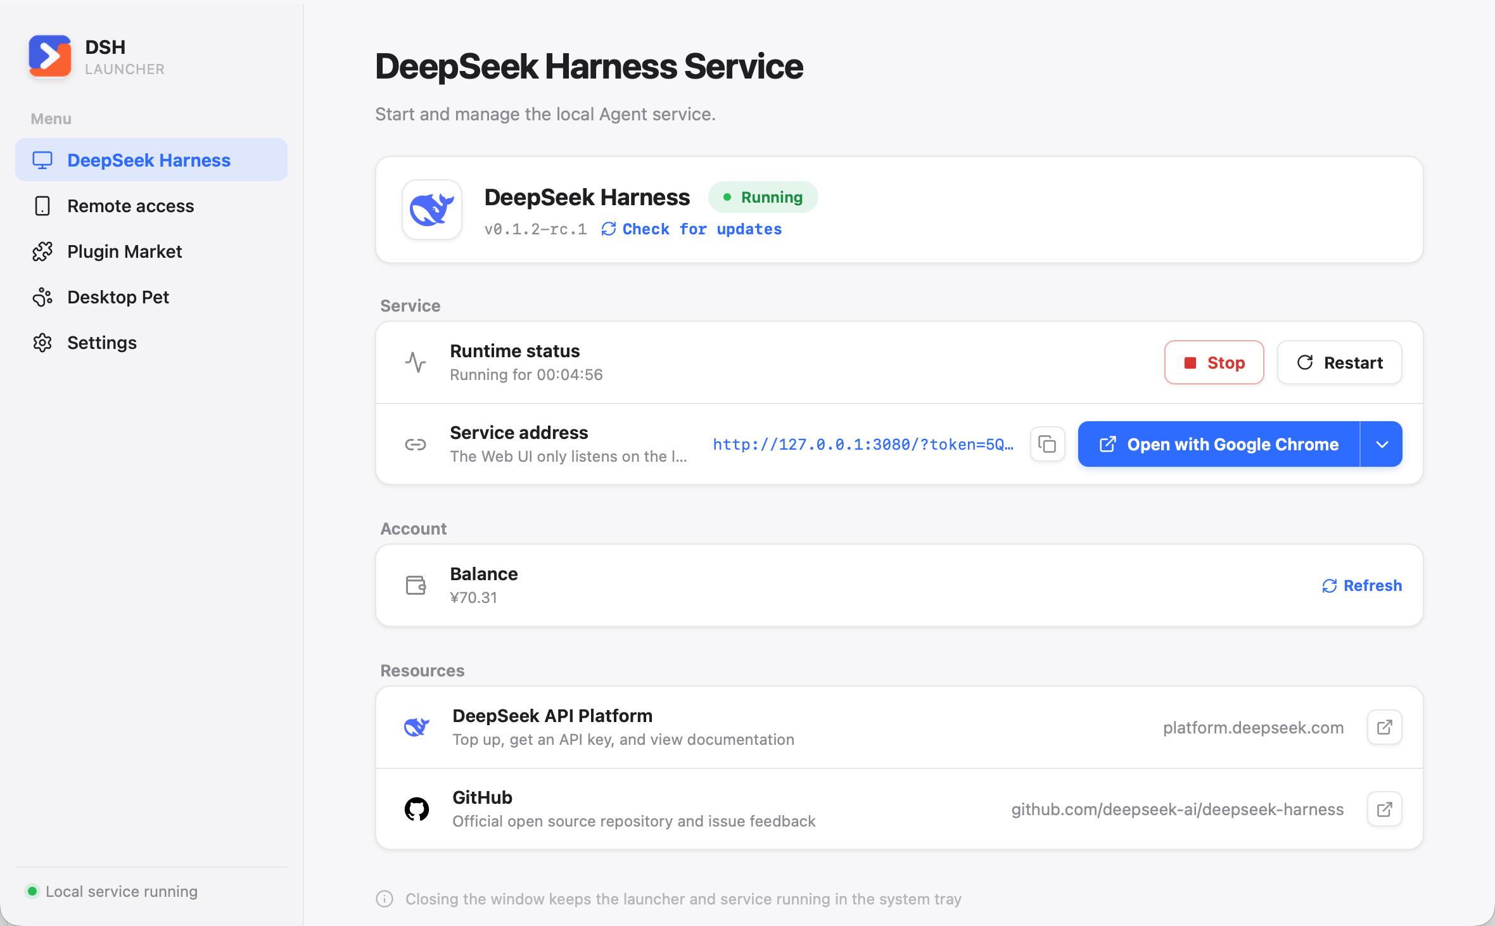Click the 'Balance' label
The height and width of the screenshot is (926, 1495).
(484, 574)
